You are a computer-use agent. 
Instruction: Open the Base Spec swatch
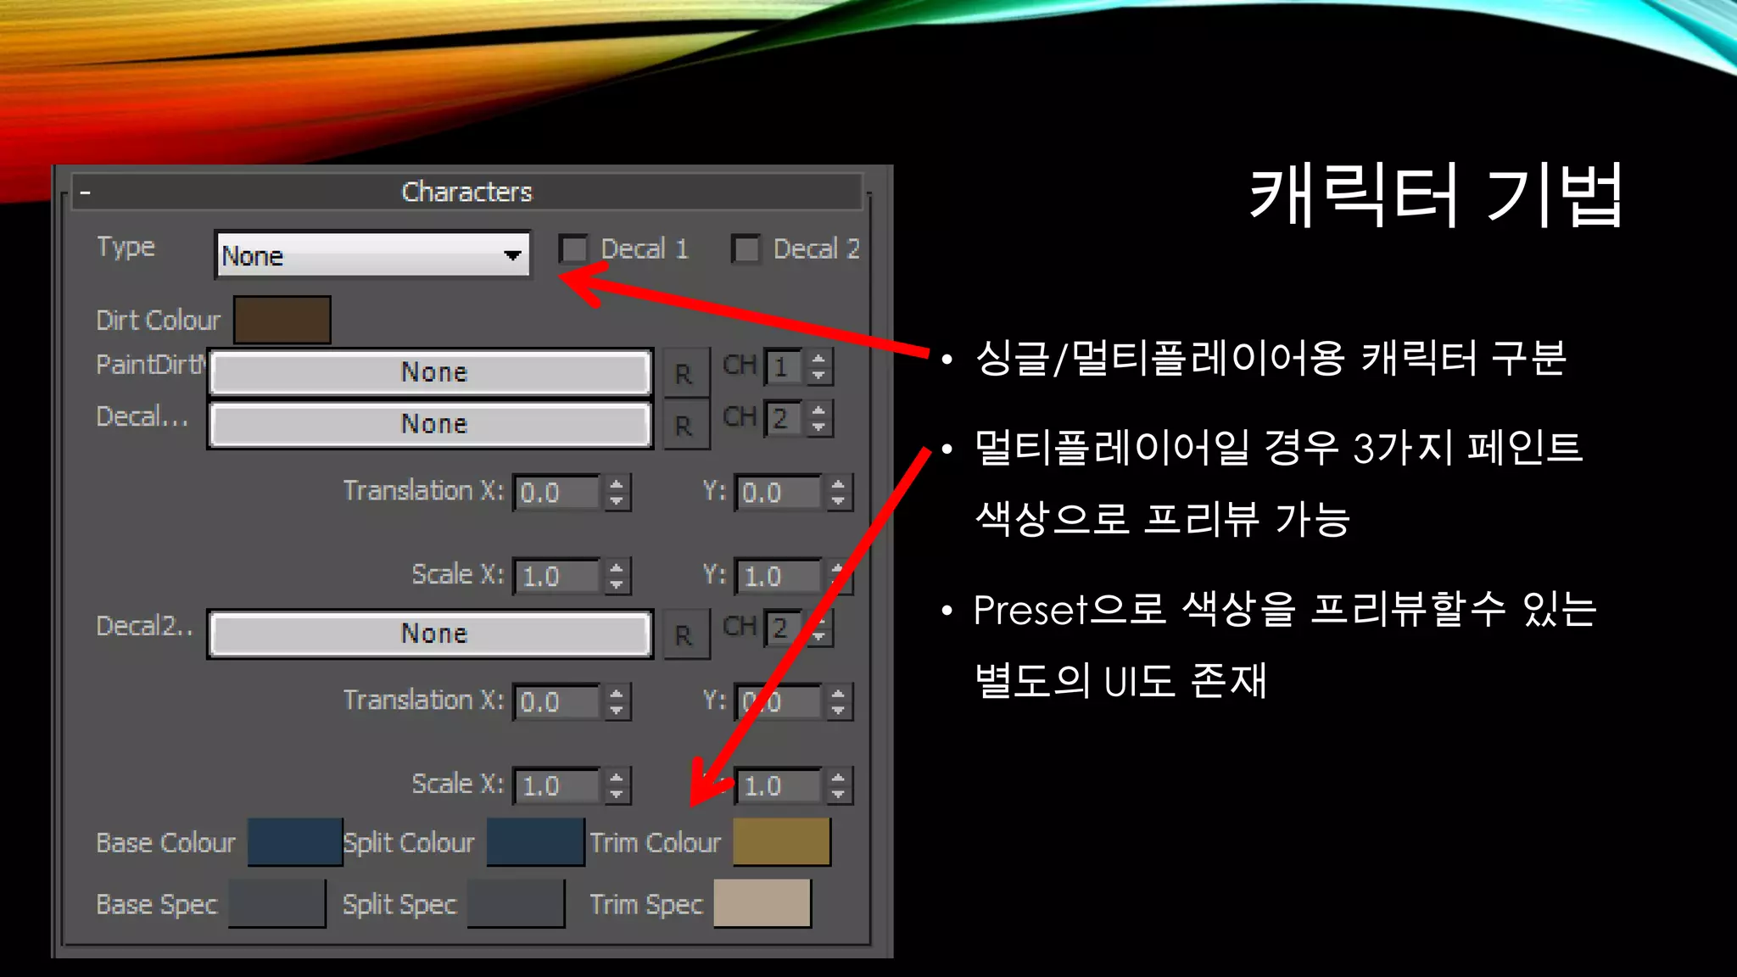pos(277,904)
